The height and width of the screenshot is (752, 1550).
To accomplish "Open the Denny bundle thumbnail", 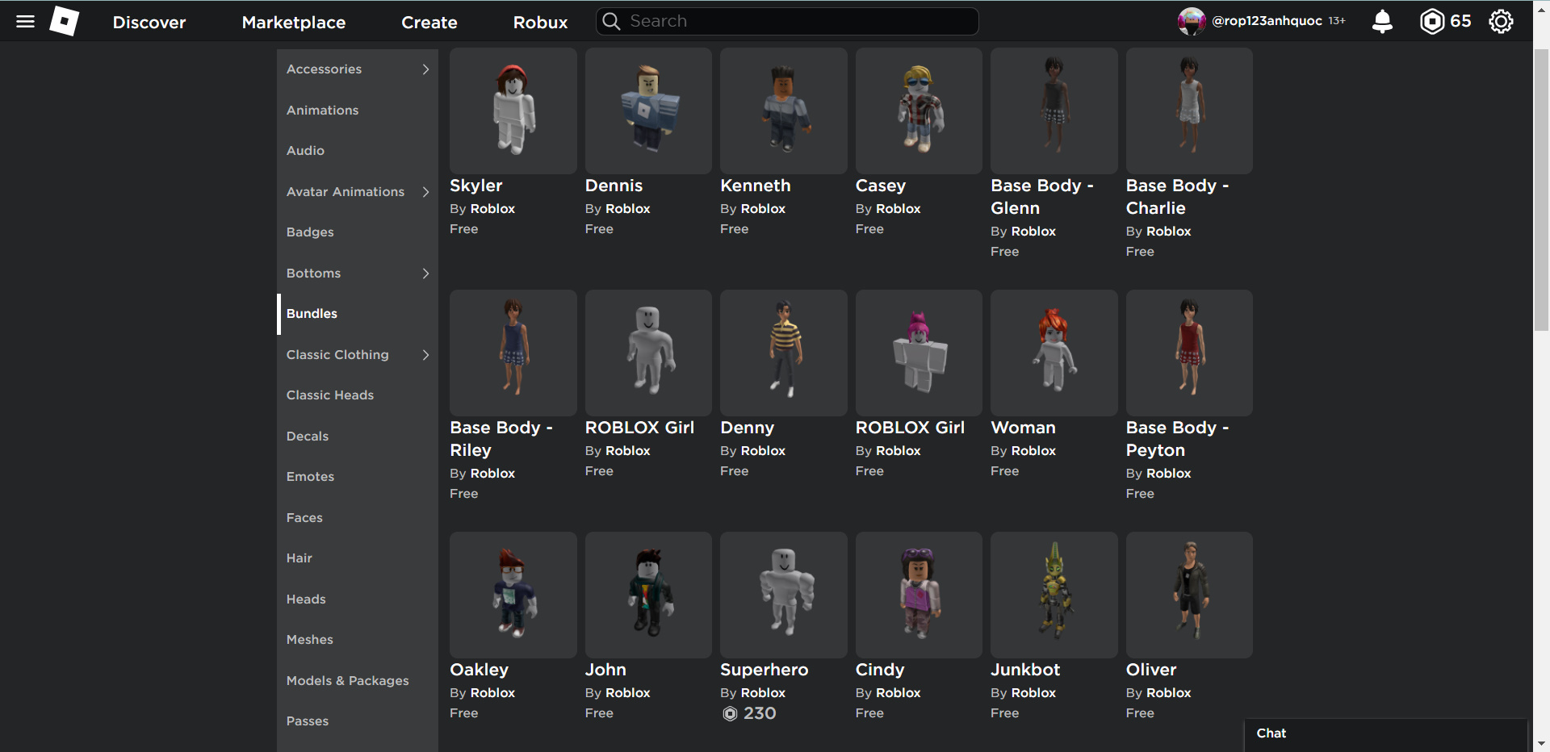I will [x=784, y=353].
